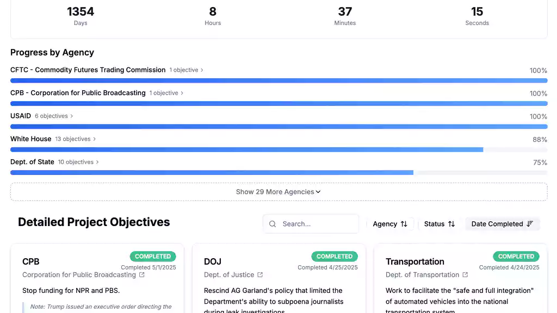Click the 100% value for CPB

click(x=539, y=93)
